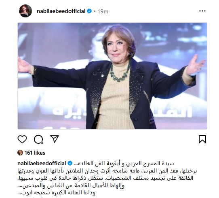
Task: Like the post with the heart icon
Action: [22, 139]
